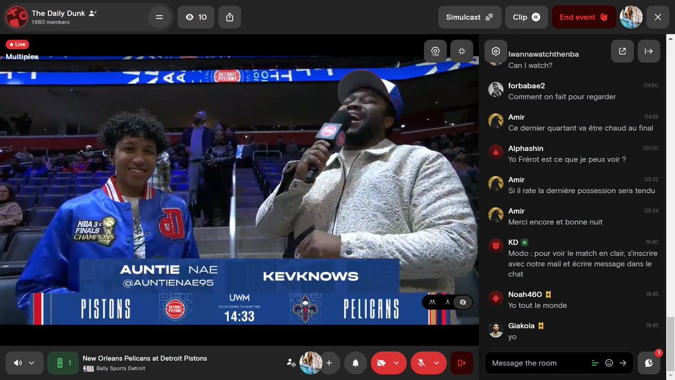
Task: Click the Multiplex label on the video
Action: (22, 57)
